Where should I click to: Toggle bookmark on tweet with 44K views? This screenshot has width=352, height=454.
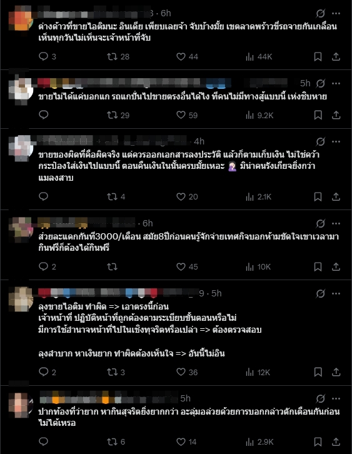click(318, 57)
